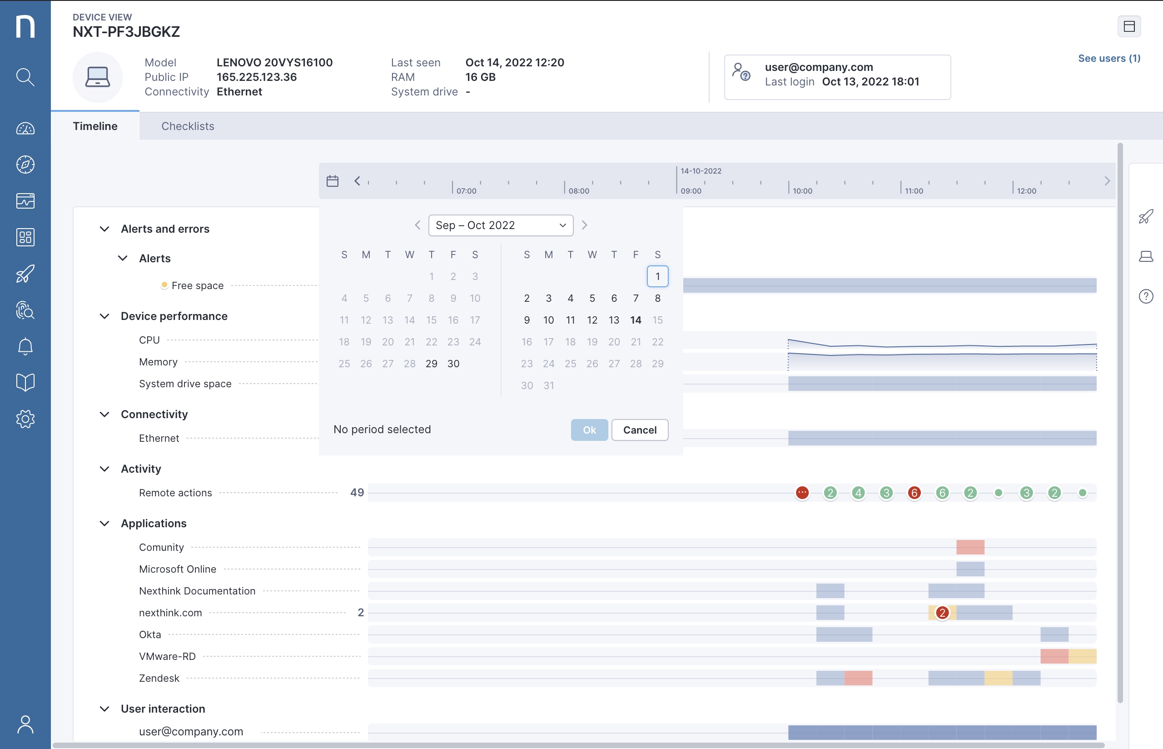This screenshot has width=1163, height=749.
Task: Open the See users (1) link
Action: pos(1108,58)
